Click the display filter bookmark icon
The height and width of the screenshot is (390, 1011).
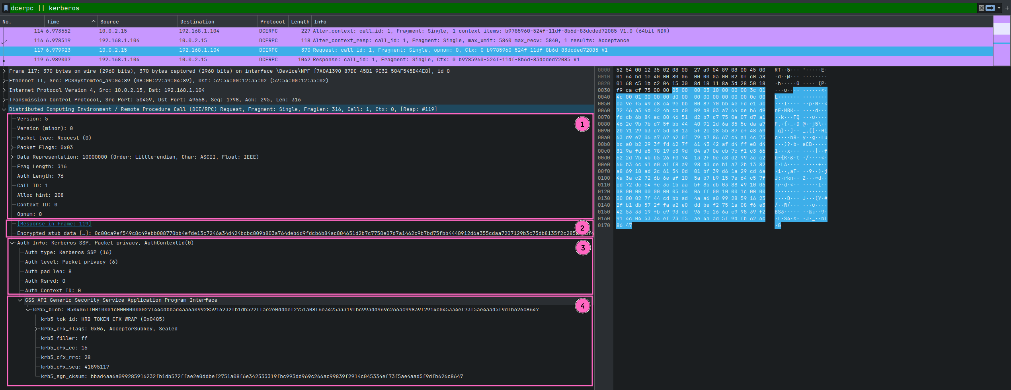click(6, 8)
